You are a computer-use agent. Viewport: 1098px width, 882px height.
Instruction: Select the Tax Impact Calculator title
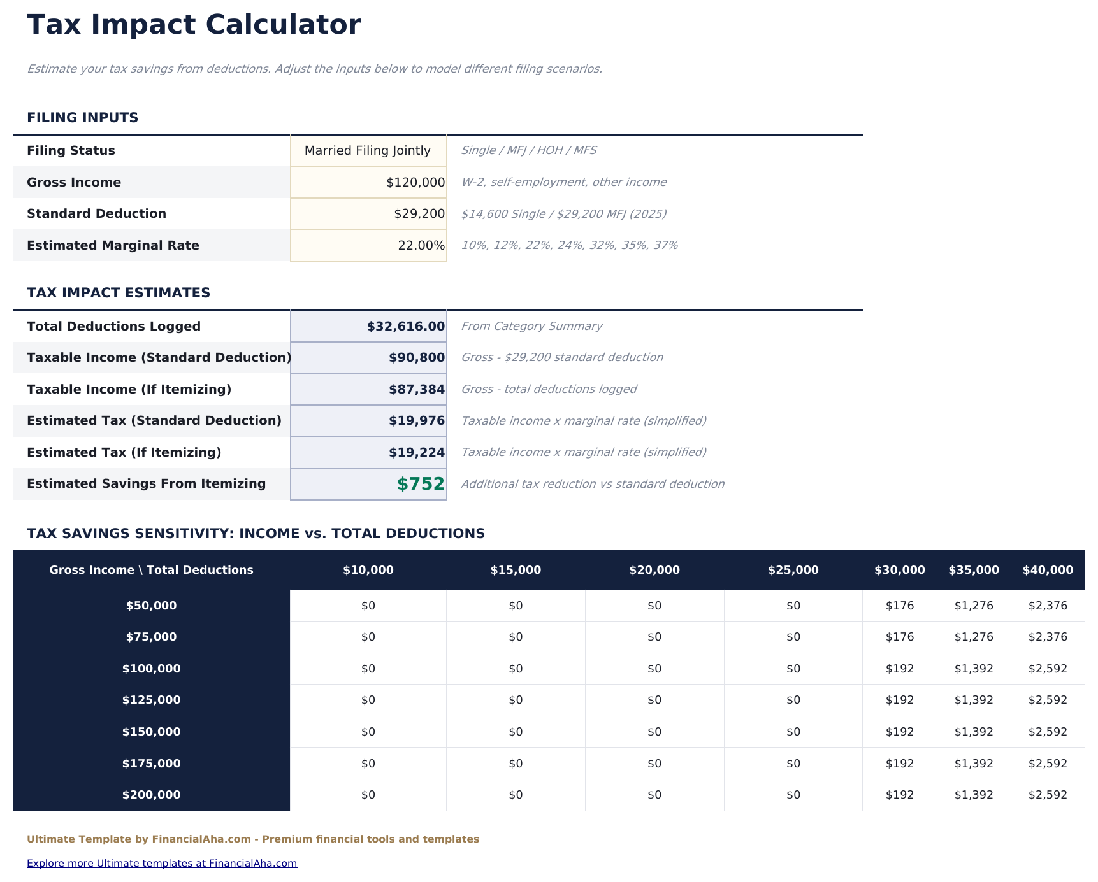pos(193,25)
